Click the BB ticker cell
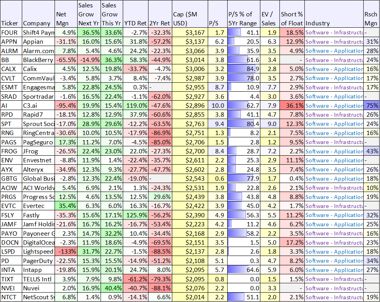This screenshot has width=380, height=302. click(11, 60)
